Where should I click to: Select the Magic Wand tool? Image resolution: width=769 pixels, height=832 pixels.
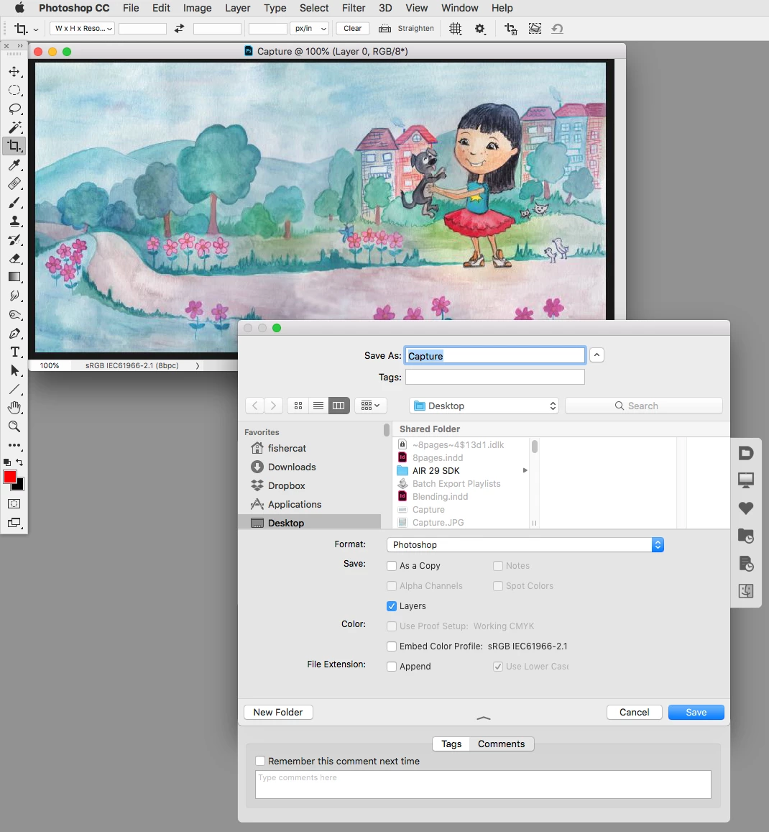pyautogui.click(x=14, y=127)
